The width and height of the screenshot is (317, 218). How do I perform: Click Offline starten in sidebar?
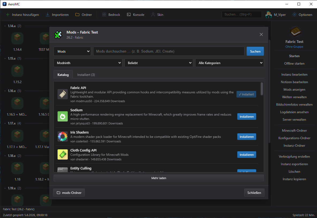[x=294, y=64]
